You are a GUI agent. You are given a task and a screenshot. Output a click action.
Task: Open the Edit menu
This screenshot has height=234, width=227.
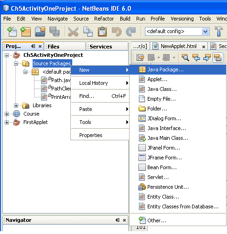(x=21, y=19)
